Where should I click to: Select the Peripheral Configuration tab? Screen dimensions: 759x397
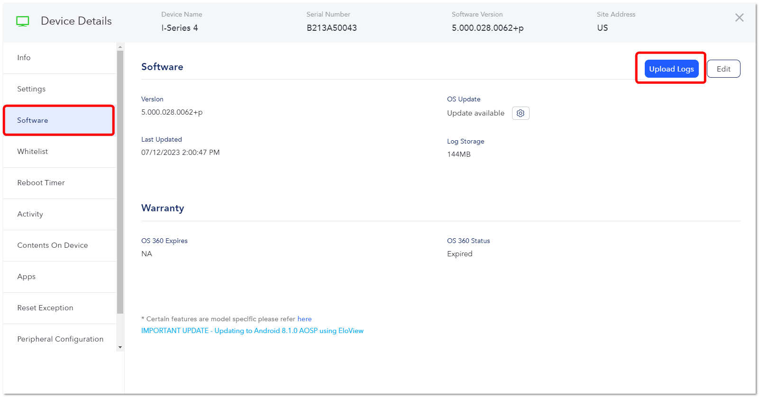pyautogui.click(x=60, y=339)
